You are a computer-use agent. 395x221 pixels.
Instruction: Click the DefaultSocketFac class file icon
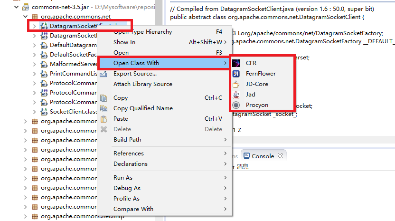(x=44, y=55)
